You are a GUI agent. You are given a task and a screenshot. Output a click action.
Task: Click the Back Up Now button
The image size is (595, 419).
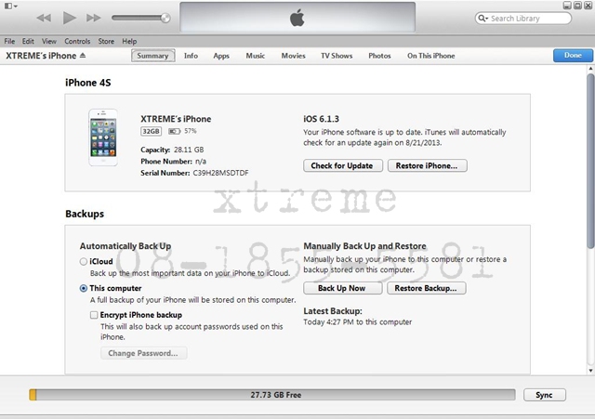pos(340,288)
